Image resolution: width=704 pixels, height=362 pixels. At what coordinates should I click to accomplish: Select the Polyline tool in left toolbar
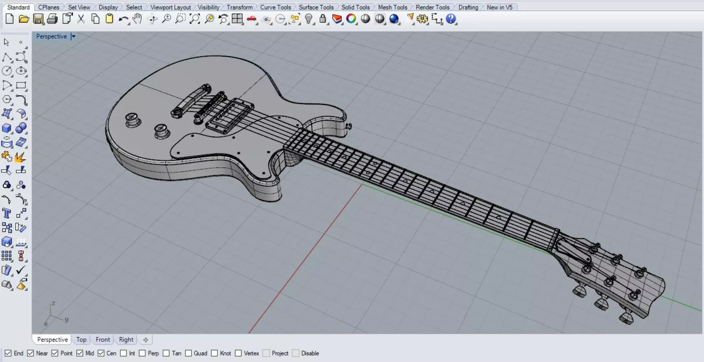pos(7,57)
